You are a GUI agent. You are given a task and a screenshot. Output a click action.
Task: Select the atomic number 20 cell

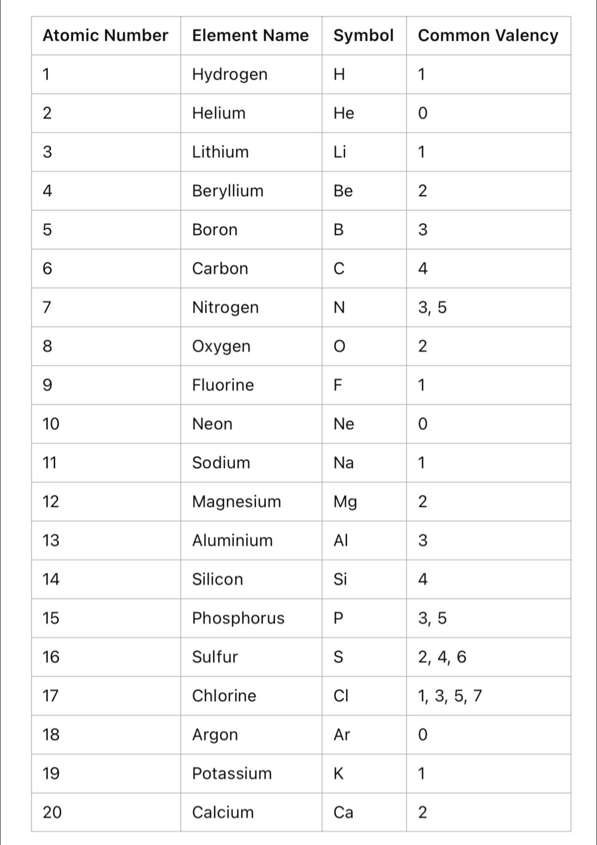(x=106, y=813)
